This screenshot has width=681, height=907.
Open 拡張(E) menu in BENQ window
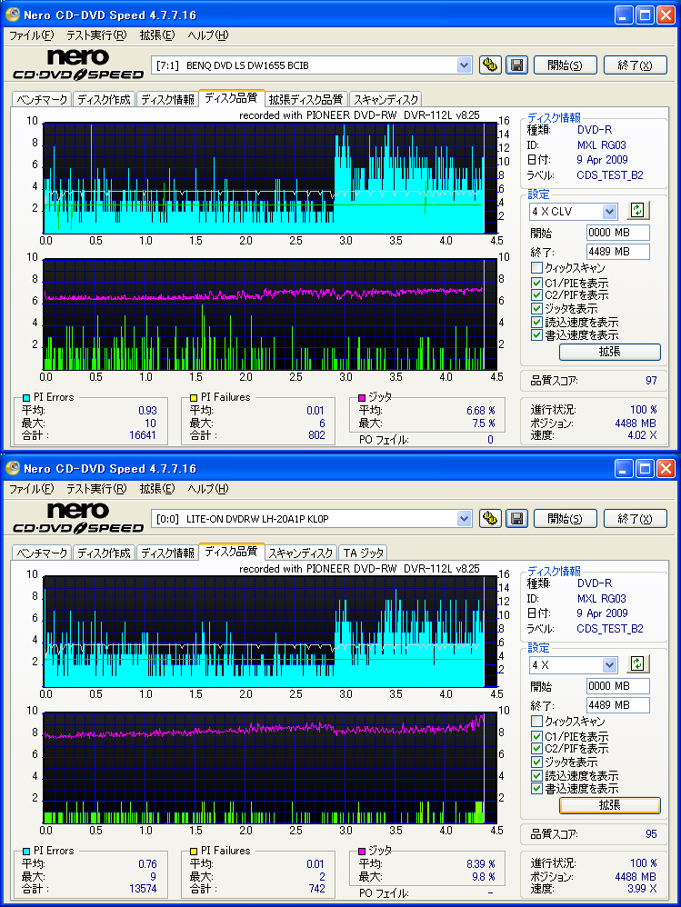156,35
